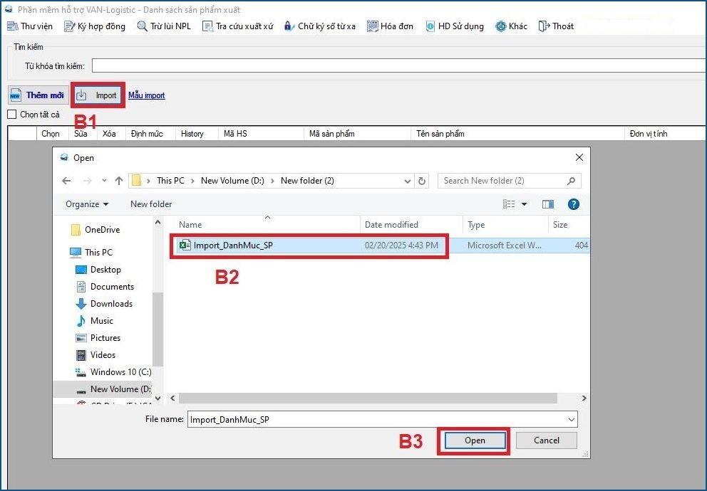The width and height of the screenshot is (707, 491).
Task: Go back in the Open dialog
Action: [66, 181]
